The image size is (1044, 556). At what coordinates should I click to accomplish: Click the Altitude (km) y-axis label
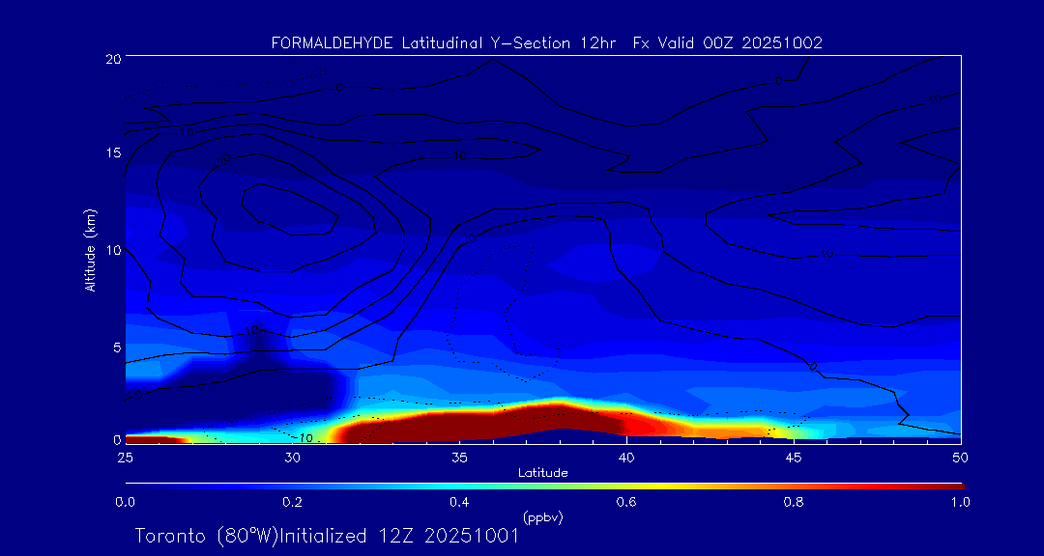point(91,249)
